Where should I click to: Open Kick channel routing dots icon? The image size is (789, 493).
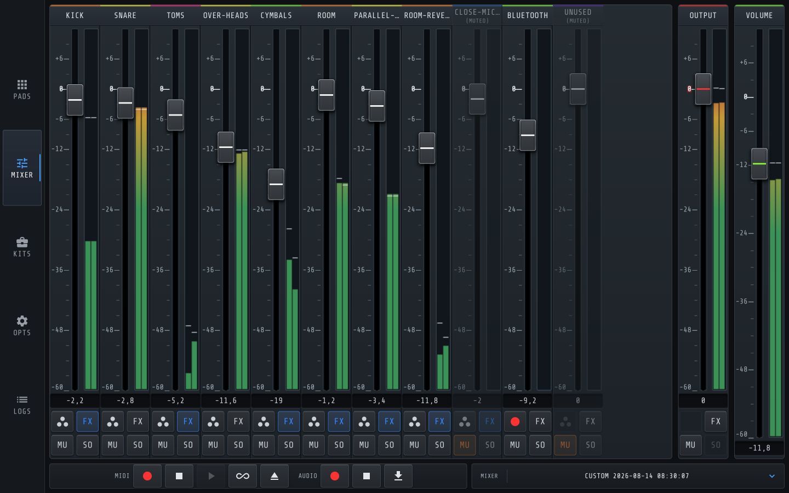pos(62,422)
